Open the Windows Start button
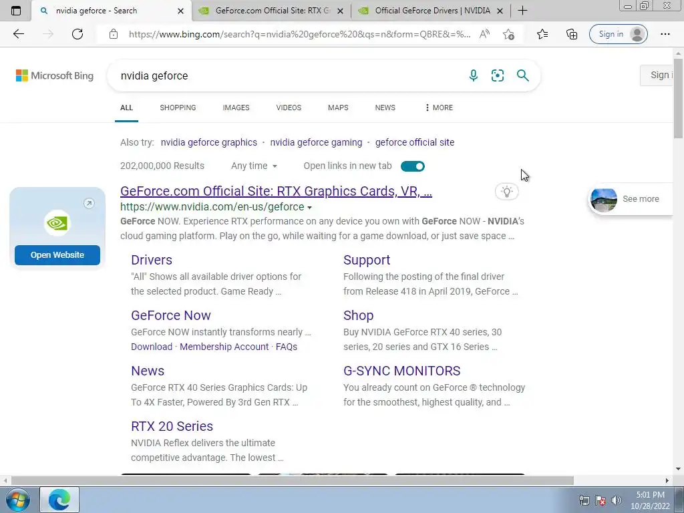 click(x=18, y=500)
